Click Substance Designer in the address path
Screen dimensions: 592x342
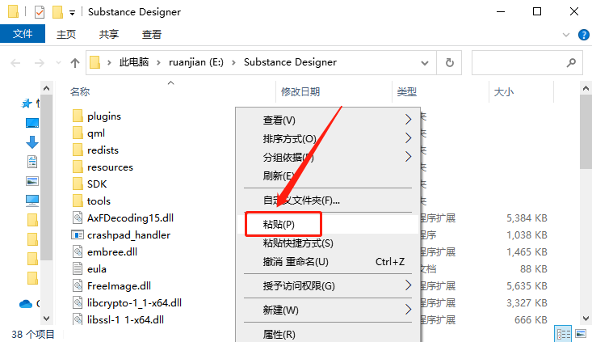tap(290, 62)
